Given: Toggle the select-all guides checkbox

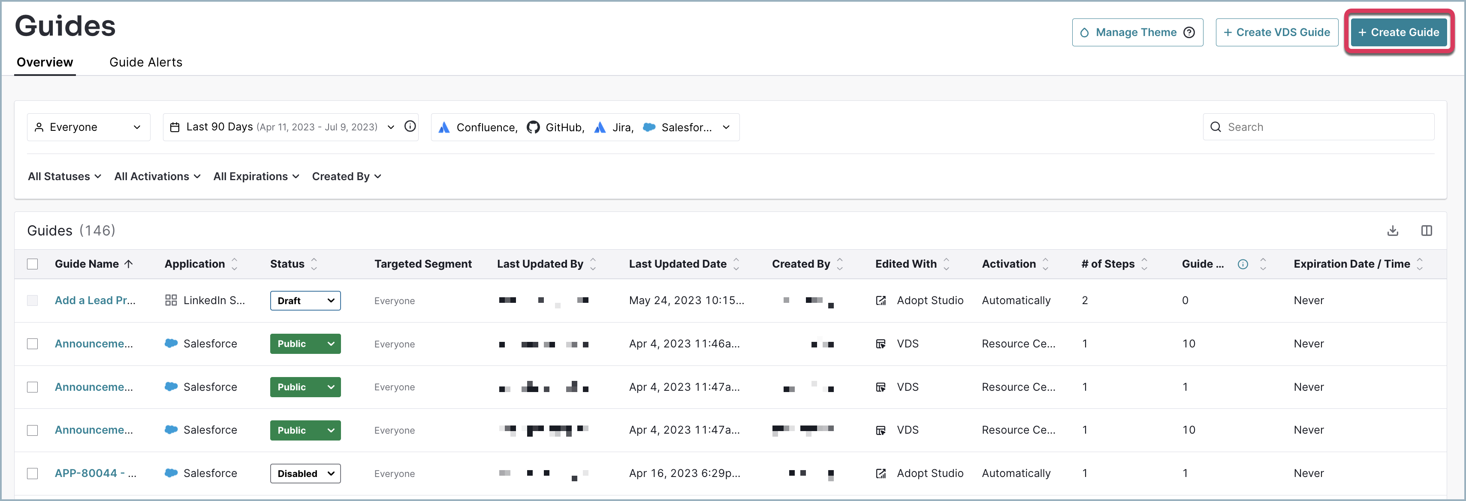Looking at the screenshot, I should [33, 264].
